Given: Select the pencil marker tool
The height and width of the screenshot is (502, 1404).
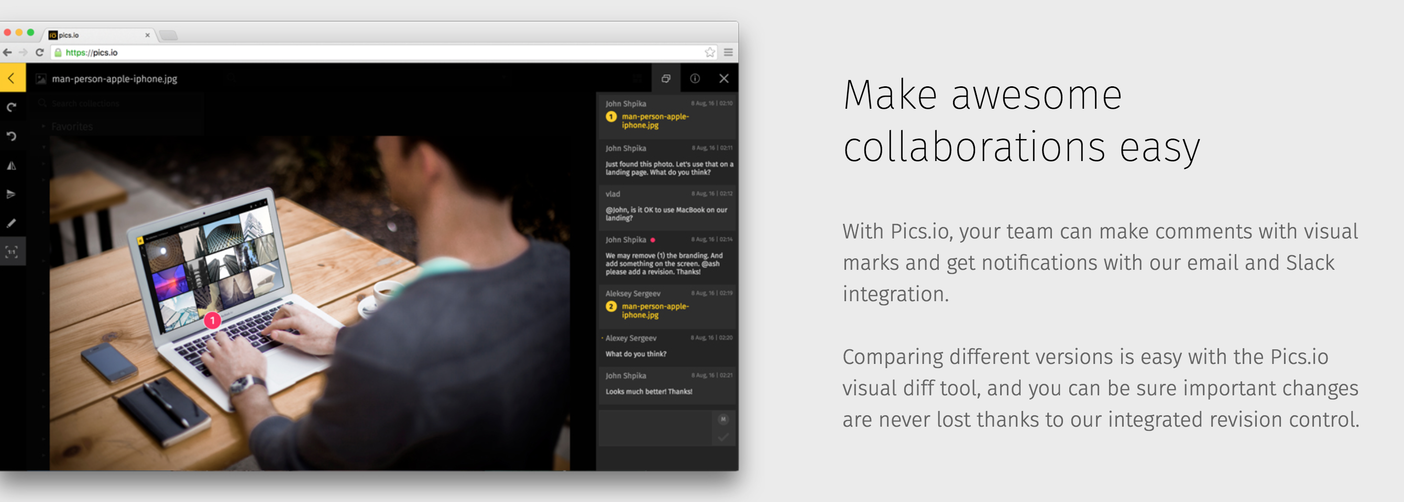Looking at the screenshot, I should point(12,223).
